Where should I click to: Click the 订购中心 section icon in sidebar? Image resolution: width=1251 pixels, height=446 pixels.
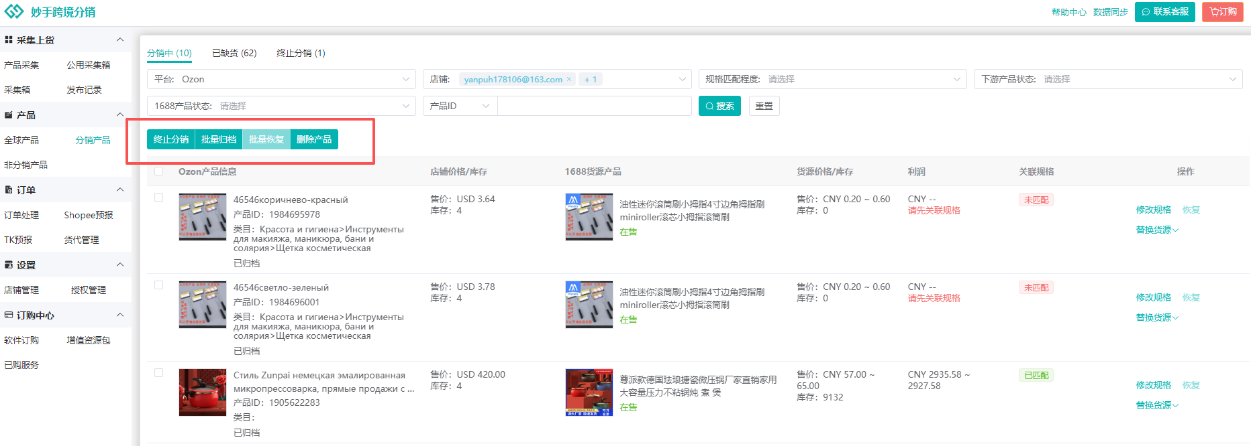(x=9, y=315)
